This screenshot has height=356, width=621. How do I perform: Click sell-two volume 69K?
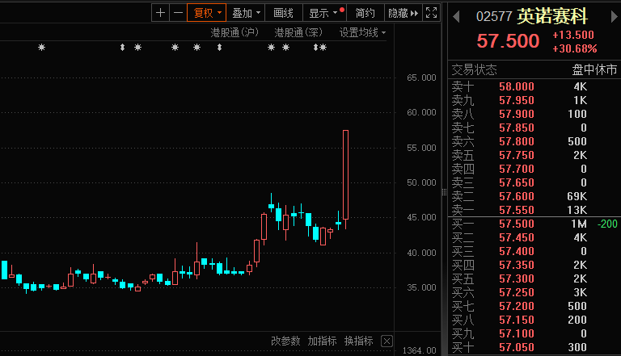pyautogui.click(x=577, y=197)
